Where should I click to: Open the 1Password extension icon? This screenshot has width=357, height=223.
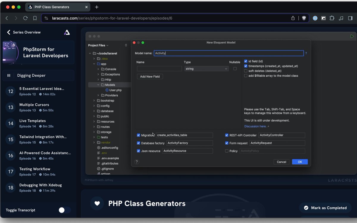point(315,18)
